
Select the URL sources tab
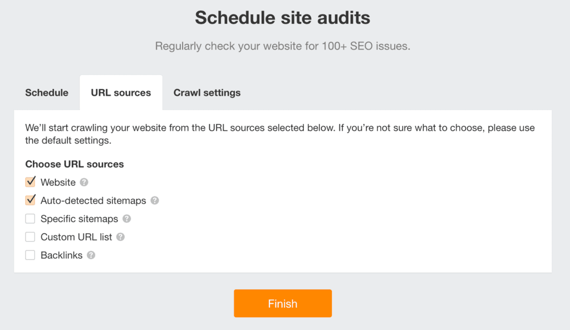coord(120,92)
